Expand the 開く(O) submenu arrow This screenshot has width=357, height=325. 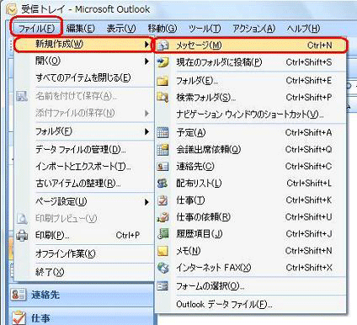[x=147, y=61]
